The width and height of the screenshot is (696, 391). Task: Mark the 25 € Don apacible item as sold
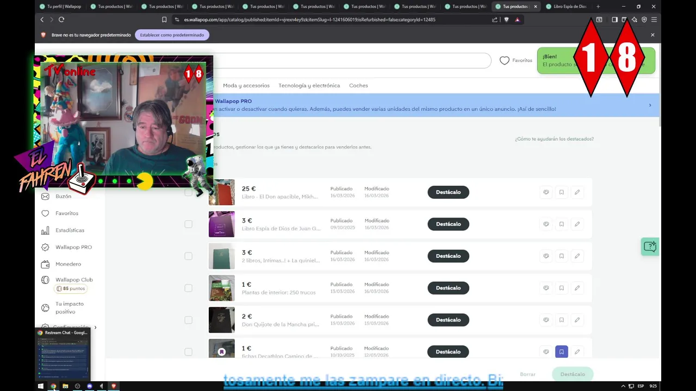point(546,192)
